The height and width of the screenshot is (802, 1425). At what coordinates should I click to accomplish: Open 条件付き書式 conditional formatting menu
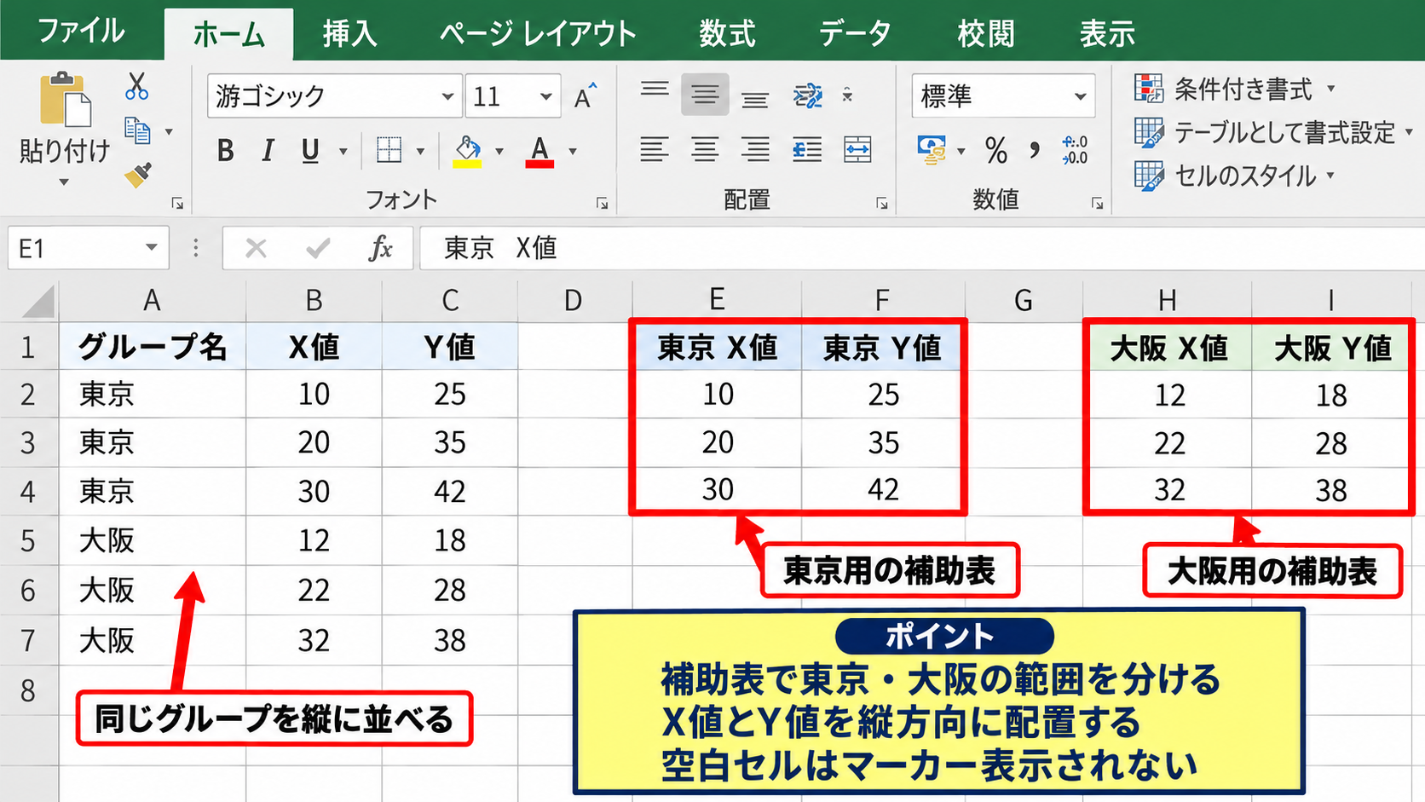tap(1234, 89)
